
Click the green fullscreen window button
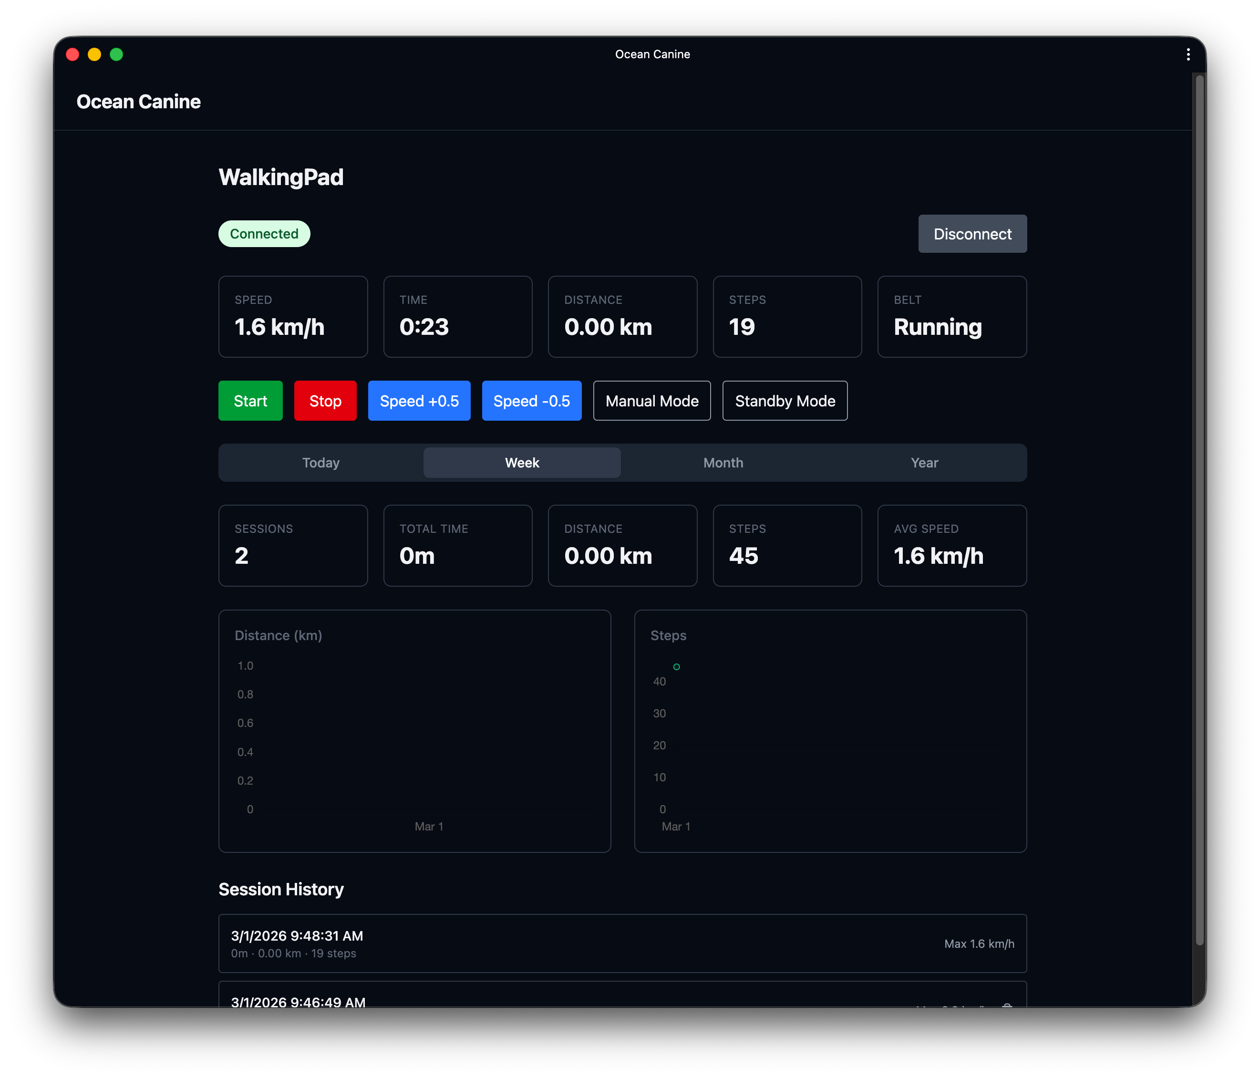point(116,55)
